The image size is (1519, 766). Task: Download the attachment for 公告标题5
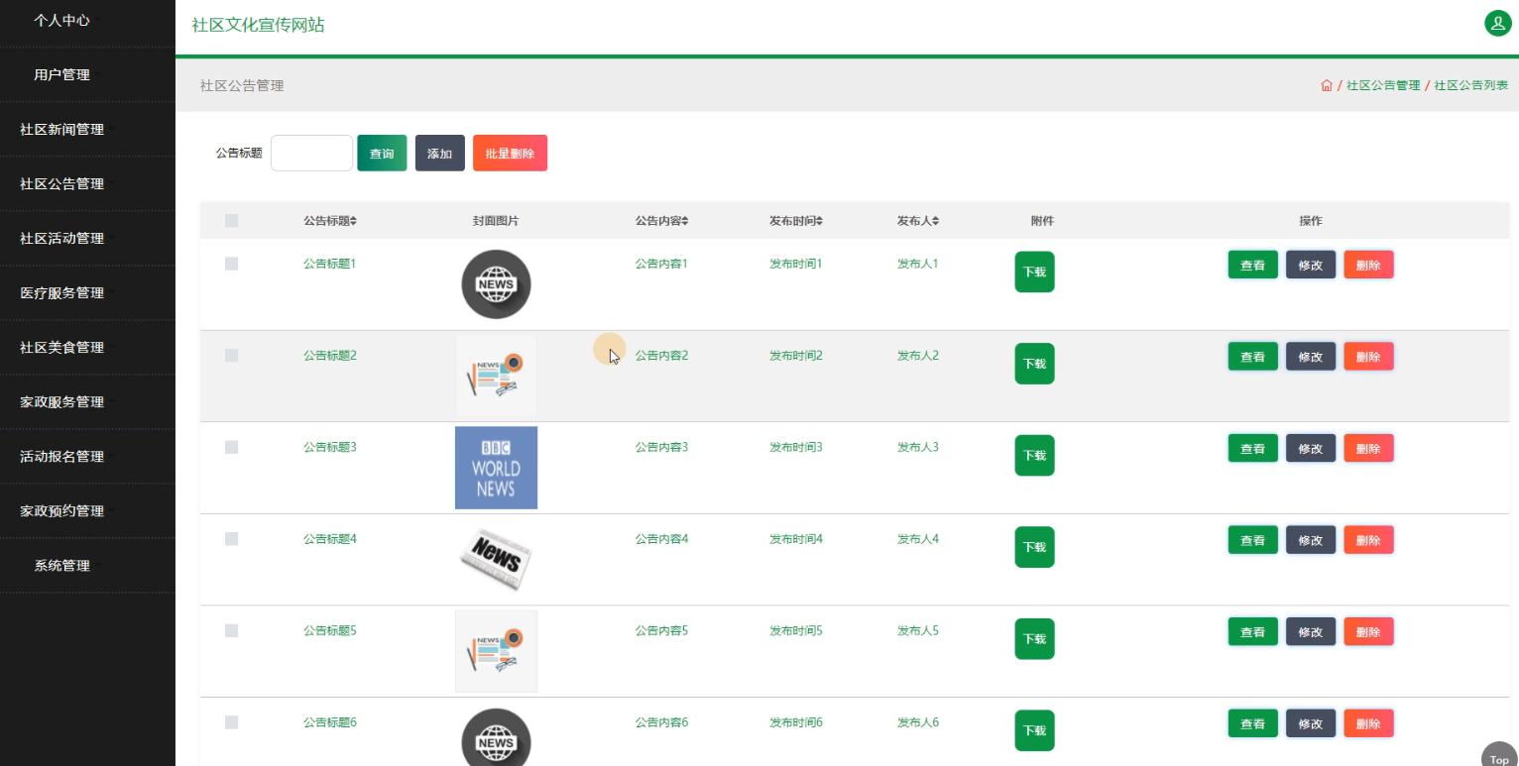coord(1034,638)
